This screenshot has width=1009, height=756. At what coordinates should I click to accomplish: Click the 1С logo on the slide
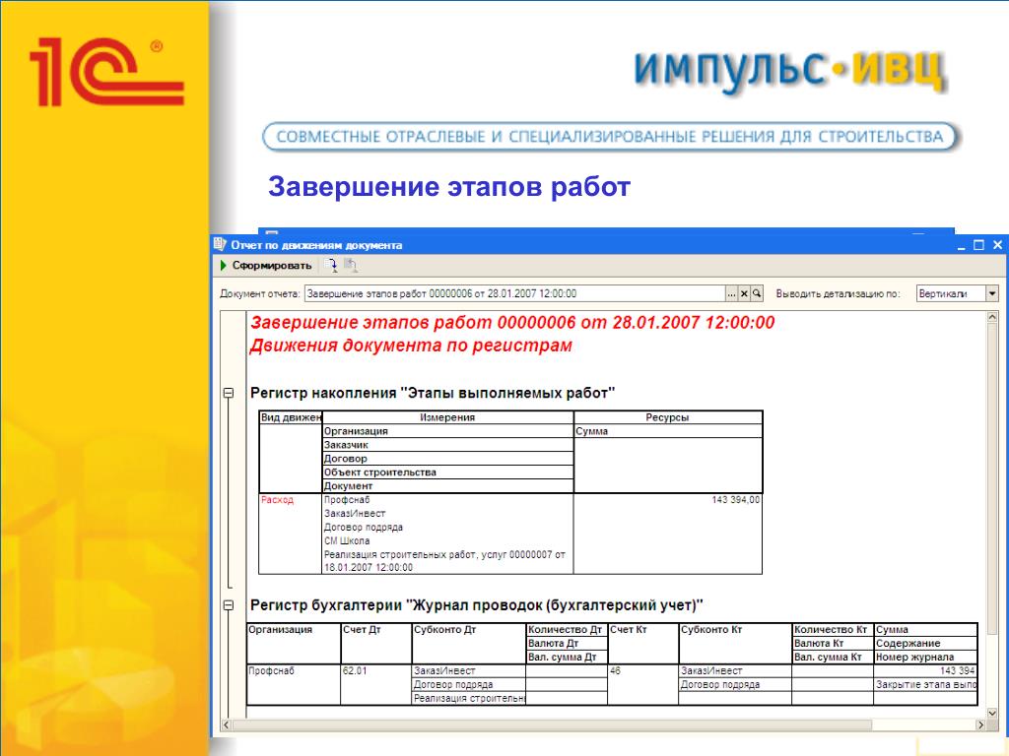coord(106,72)
